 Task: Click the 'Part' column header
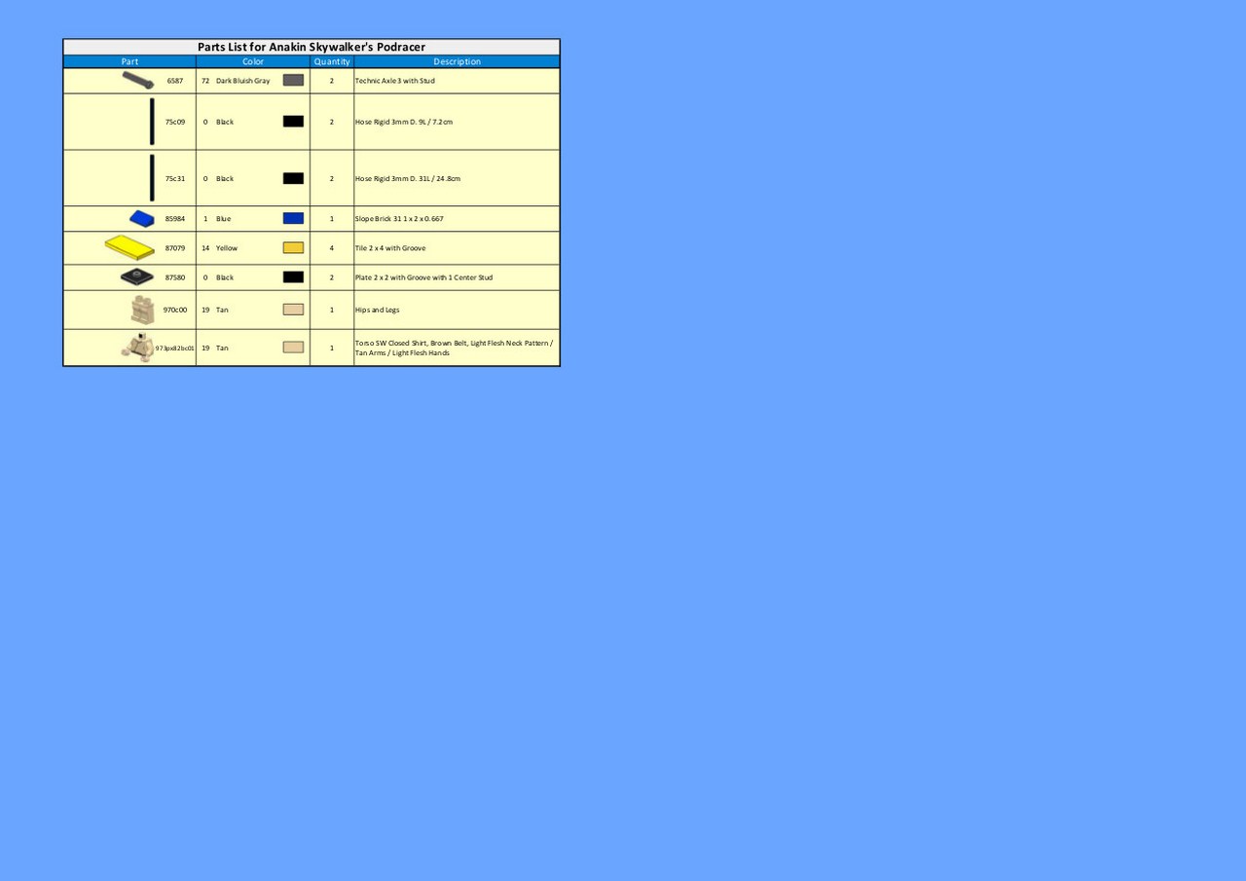(129, 61)
